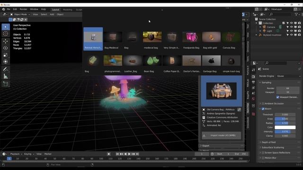Click the End frame field
This screenshot has width=303, height=170.
(241, 154)
